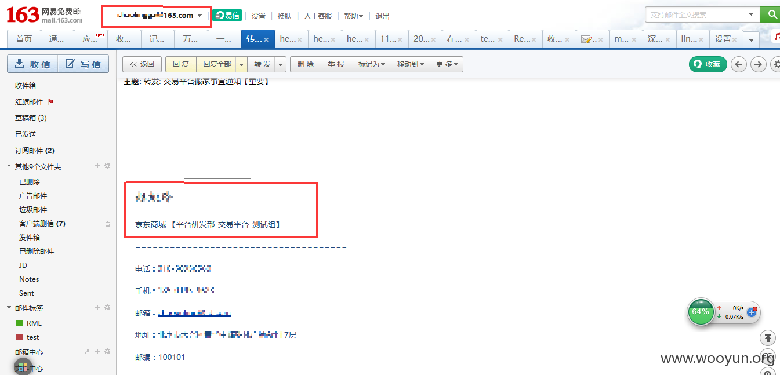Click the 收信 receive mail button
Screen dimensions: 780x375
tap(32, 64)
